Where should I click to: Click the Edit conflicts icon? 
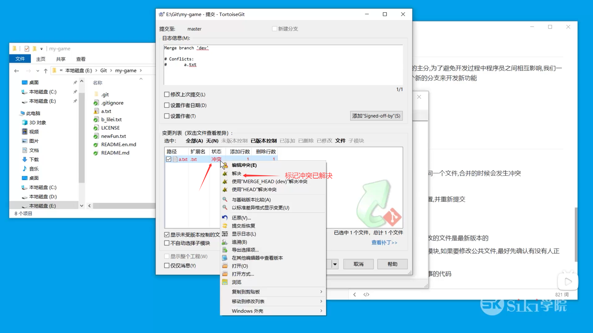[225, 165]
